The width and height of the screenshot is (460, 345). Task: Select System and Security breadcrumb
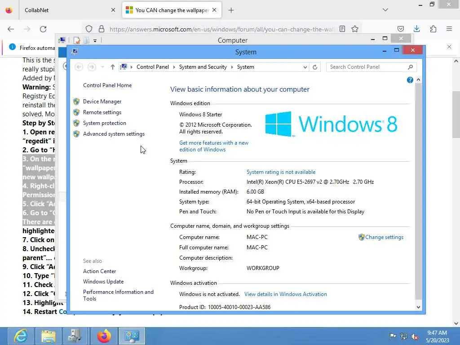point(203,67)
